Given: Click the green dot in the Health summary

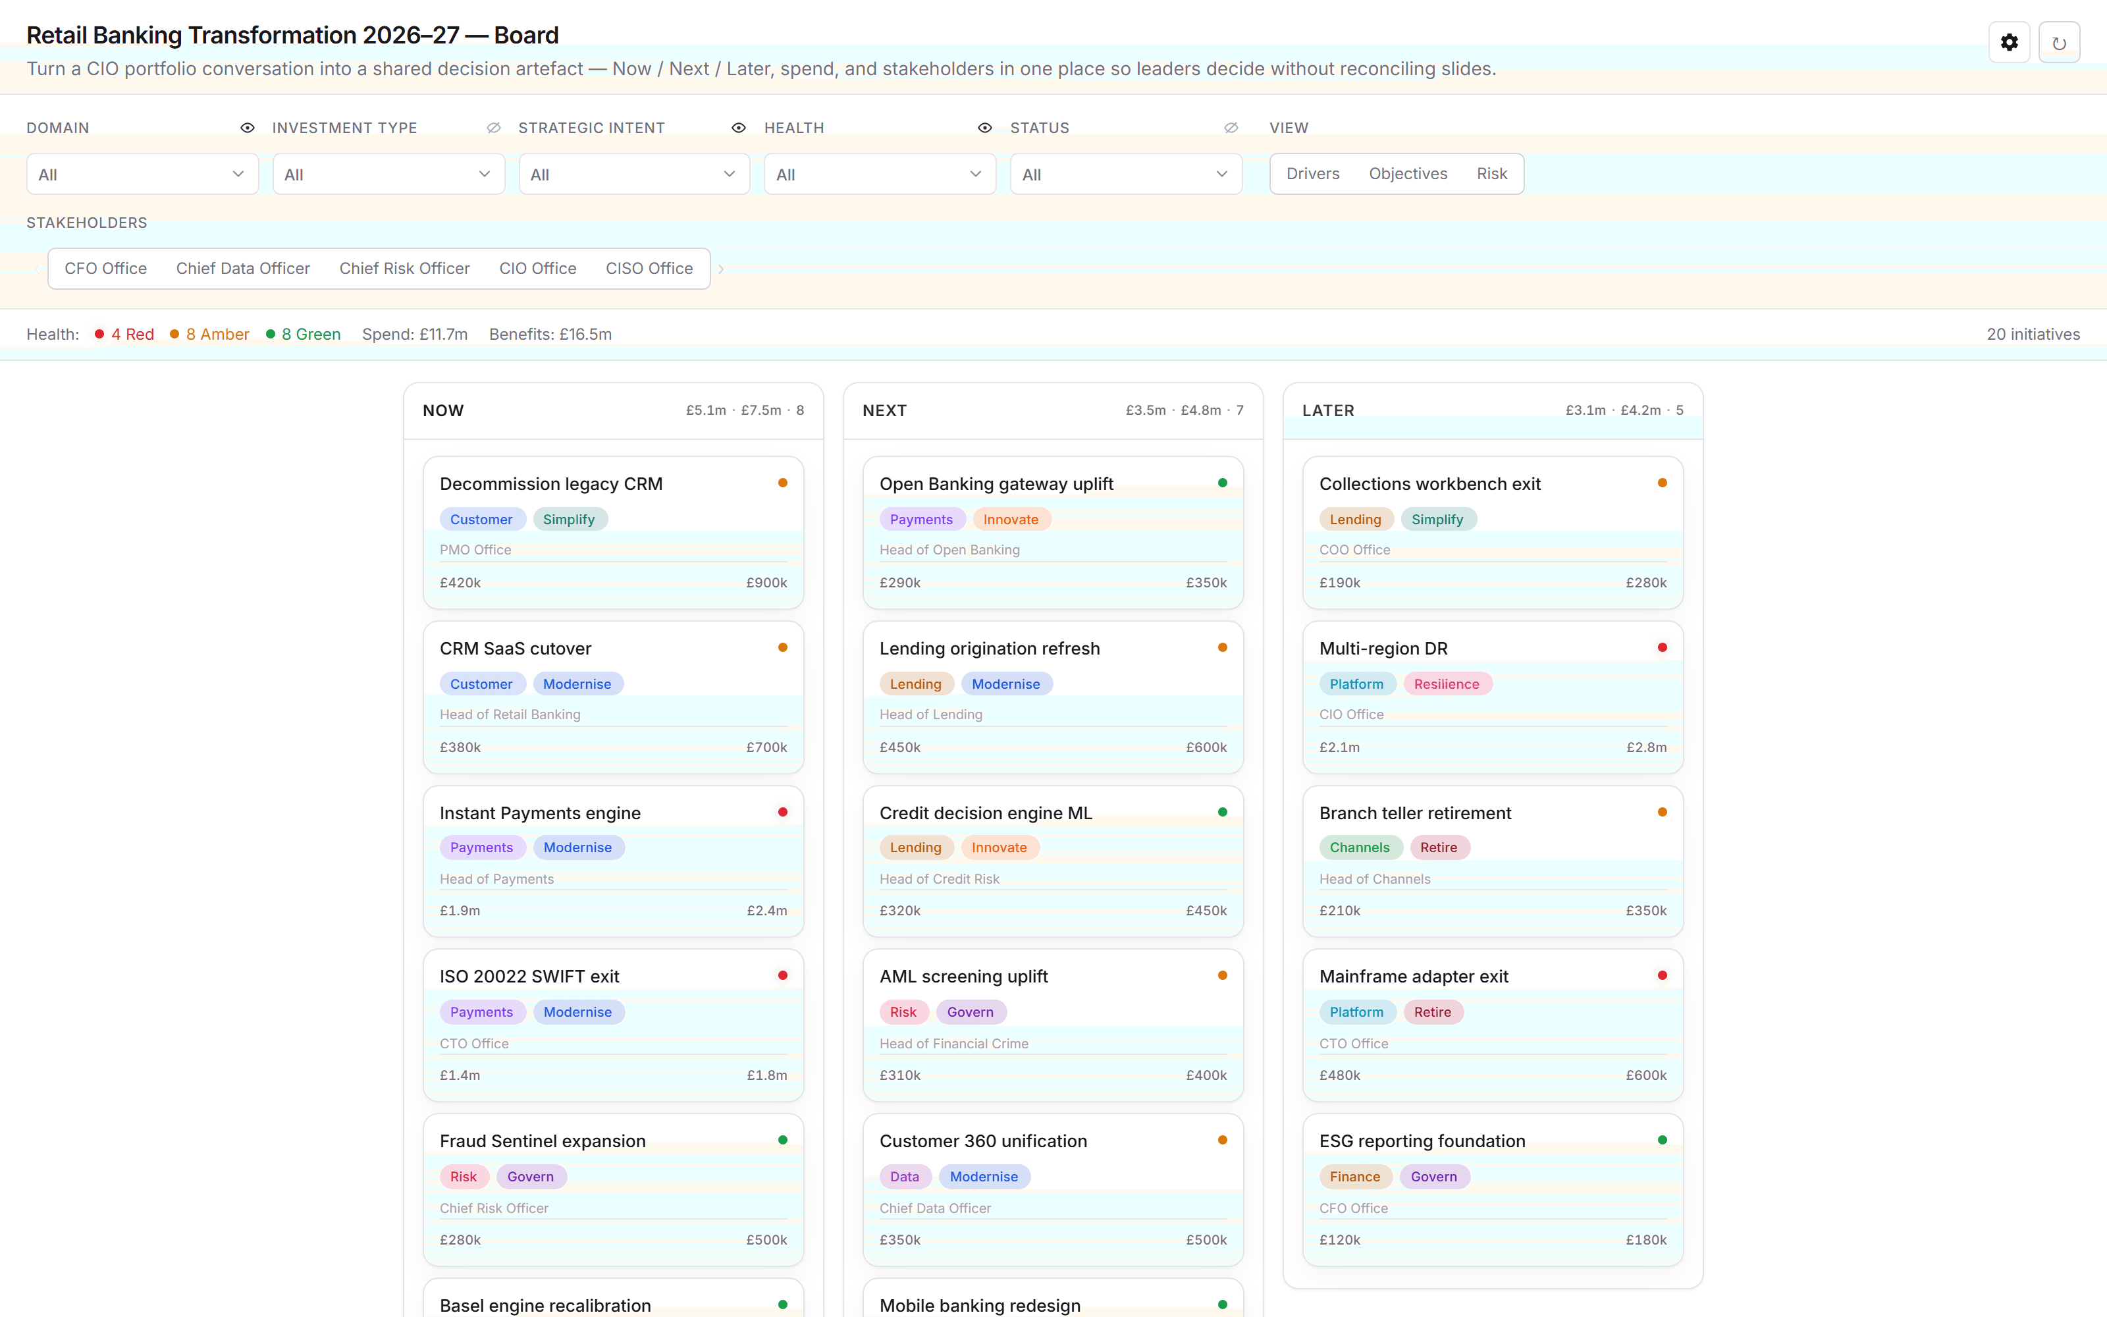Looking at the screenshot, I should 271,335.
